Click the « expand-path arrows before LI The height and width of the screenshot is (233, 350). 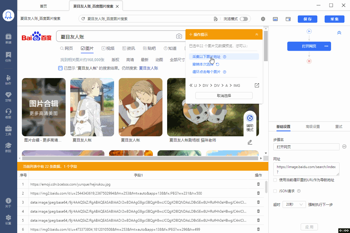point(191,85)
